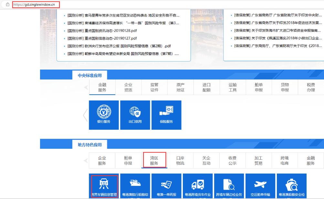Click the site lock icon in address bar
Screen dimensions: 324x199
(8, 4)
